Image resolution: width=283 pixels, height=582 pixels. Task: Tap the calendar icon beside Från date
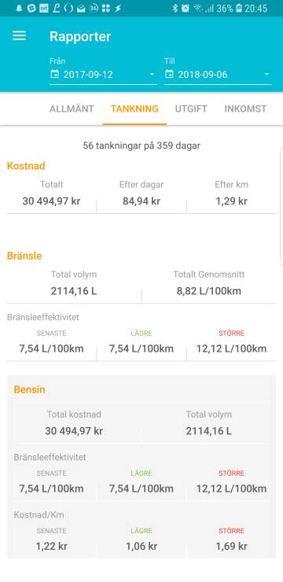click(x=54, y=74)
